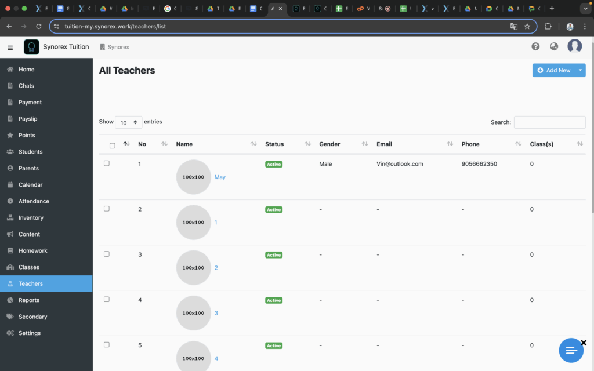Sort by Status column arrows

(x=307, y=144)
